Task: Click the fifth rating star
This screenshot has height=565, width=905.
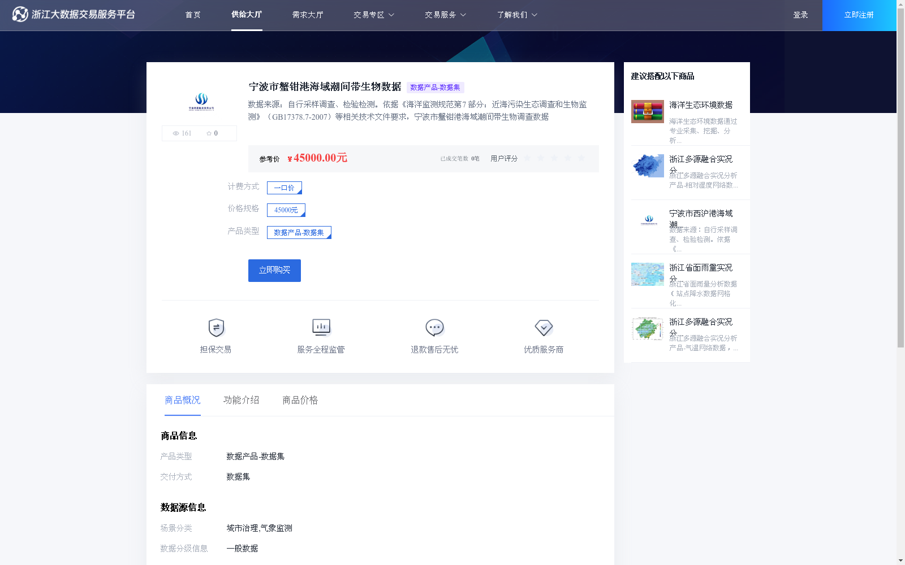Action: (x=581, y=158)
